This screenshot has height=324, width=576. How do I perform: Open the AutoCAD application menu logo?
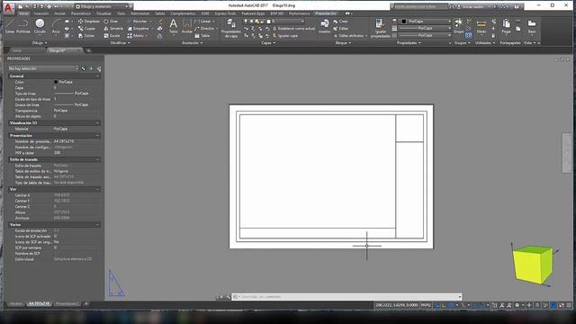pos(8,7)
